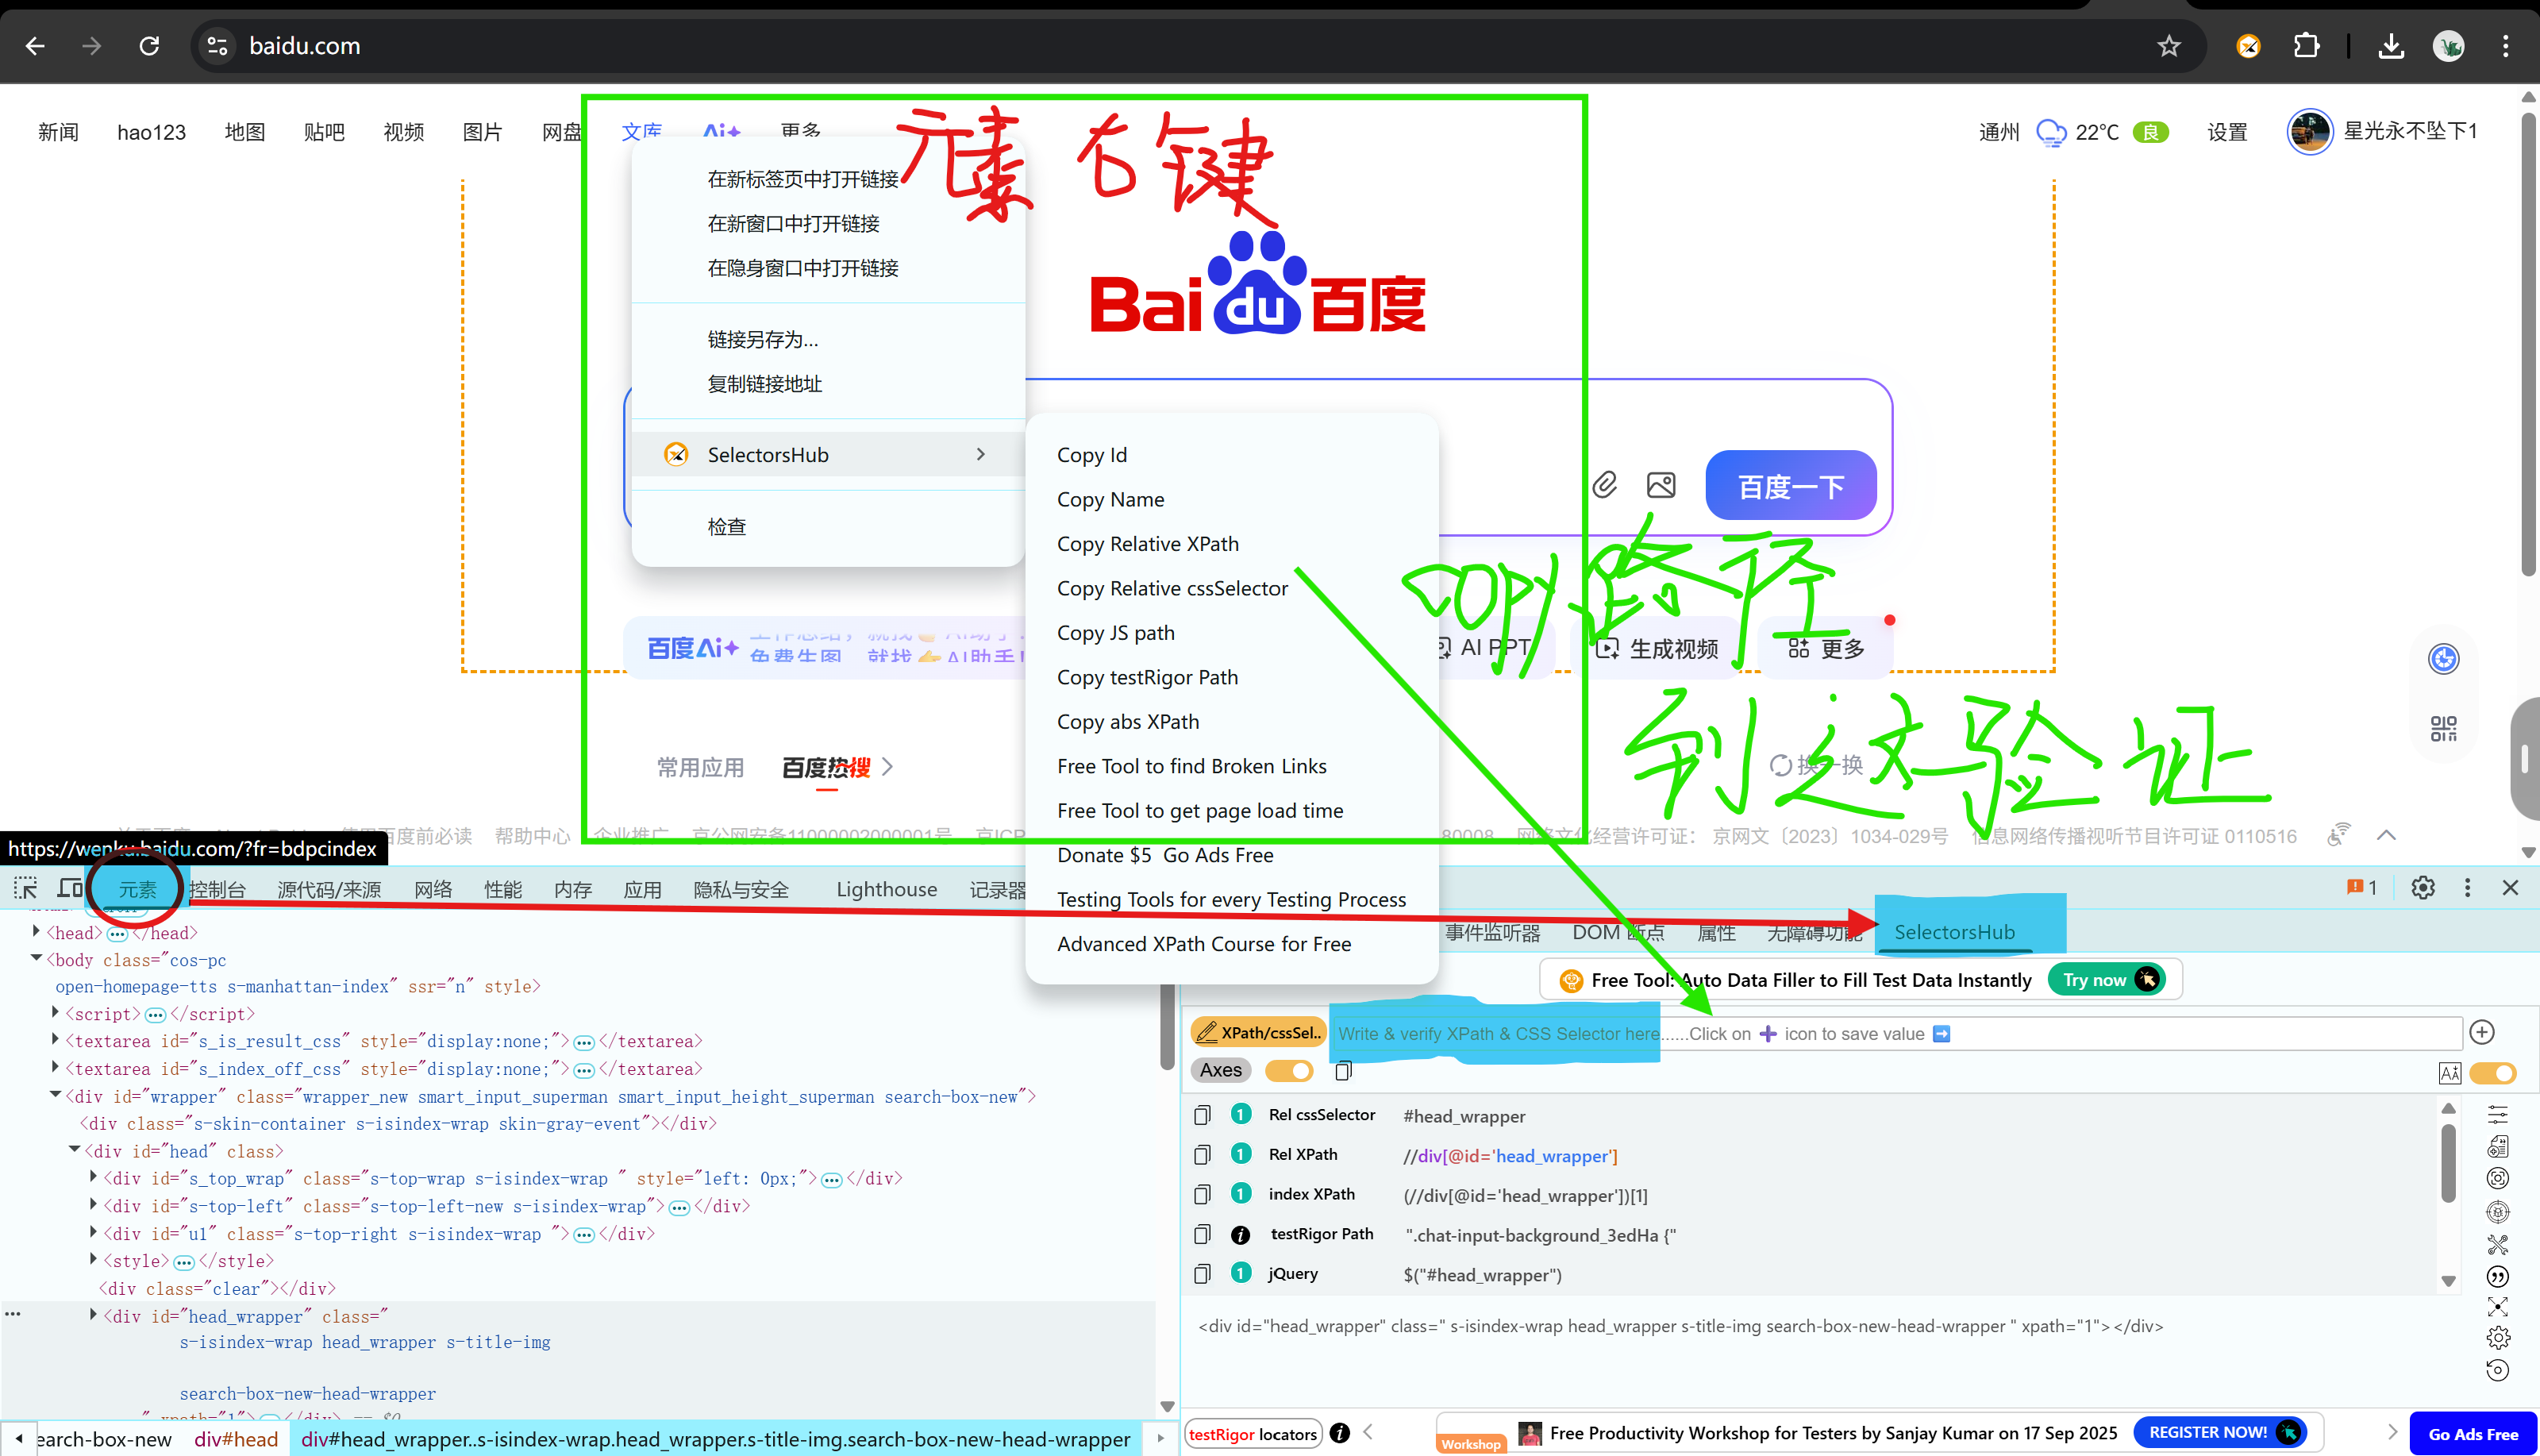Viewport: 2540px width, 1456px height.
Task: Click the inspect element picker icon
Action: click(x=25, y=888)
